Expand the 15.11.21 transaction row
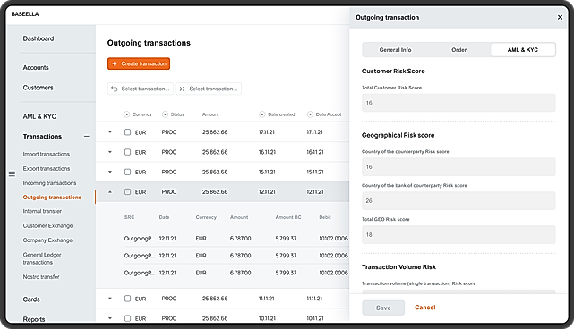 click(110, 172)
